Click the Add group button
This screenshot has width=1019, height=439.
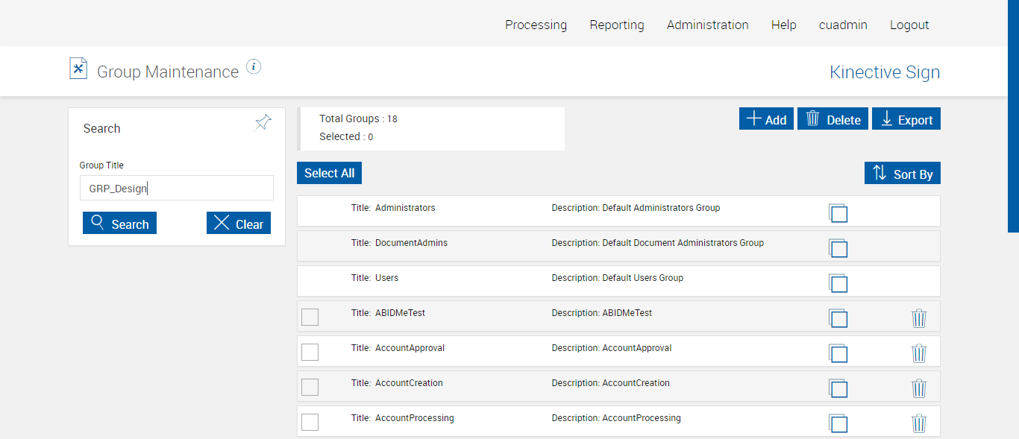click(766, 119)
